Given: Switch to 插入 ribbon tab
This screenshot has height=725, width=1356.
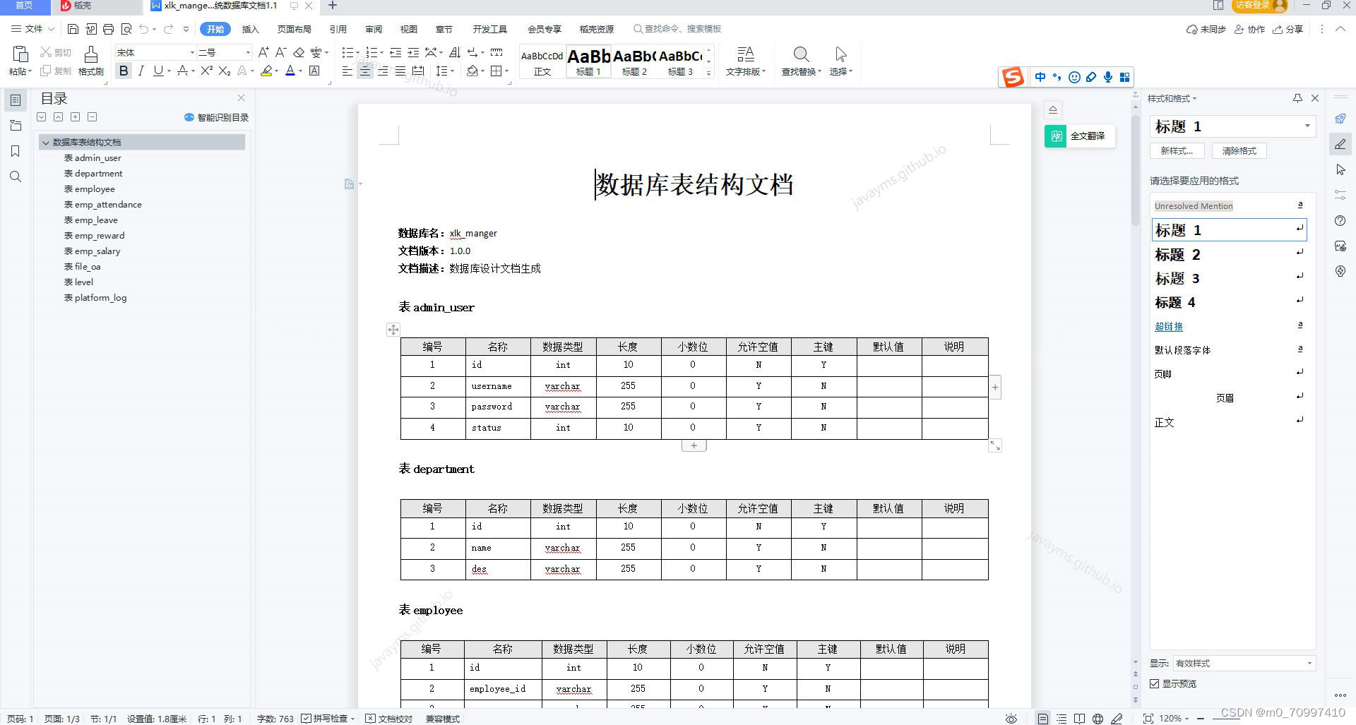Looking at the screenshot, I should click(x=250, y=29).
